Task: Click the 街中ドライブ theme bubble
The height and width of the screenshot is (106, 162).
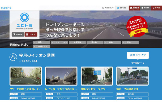Action: pos(138,55)
